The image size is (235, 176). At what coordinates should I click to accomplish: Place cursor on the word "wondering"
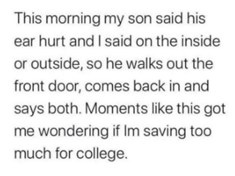point(73,132)
